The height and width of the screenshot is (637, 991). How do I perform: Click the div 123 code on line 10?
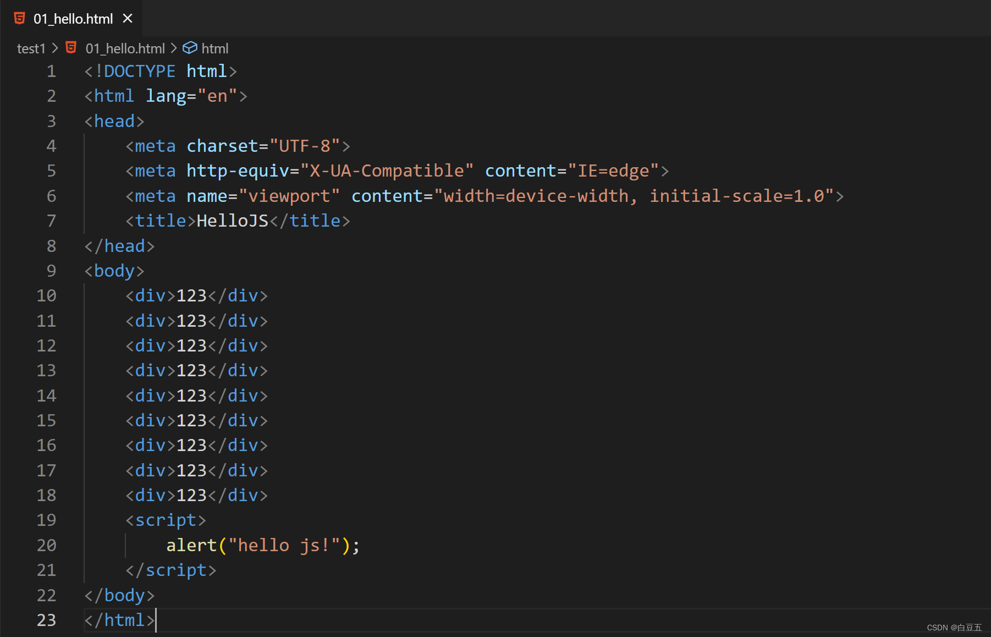point(197,295)
